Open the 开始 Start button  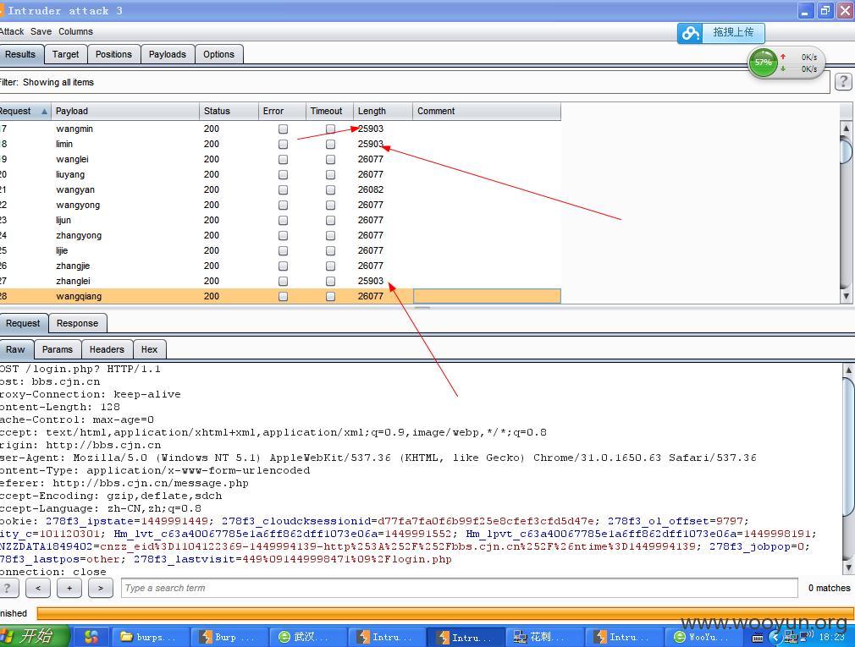pyautogui.click(x=34, y=636)
